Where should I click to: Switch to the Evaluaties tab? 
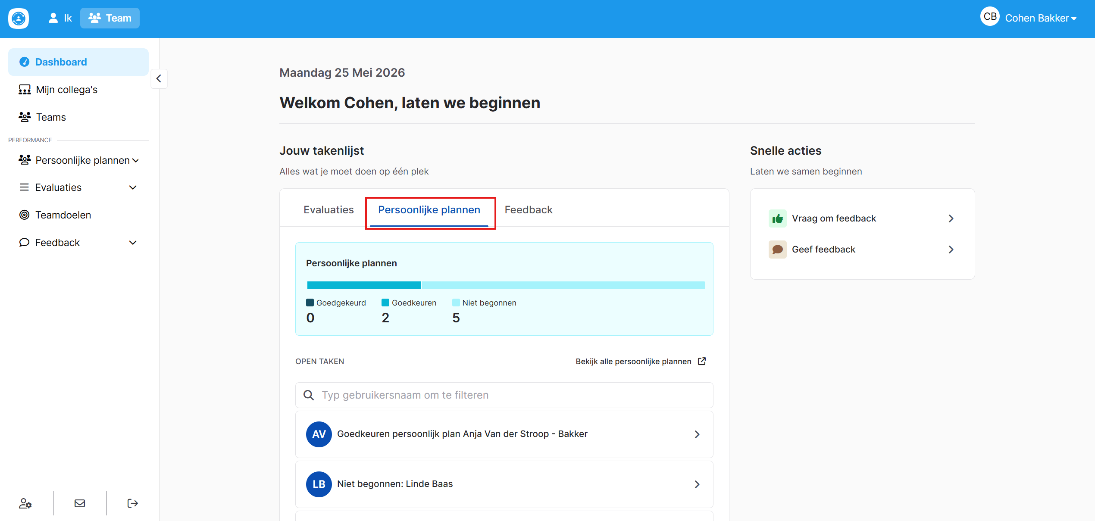coord(328,210)
